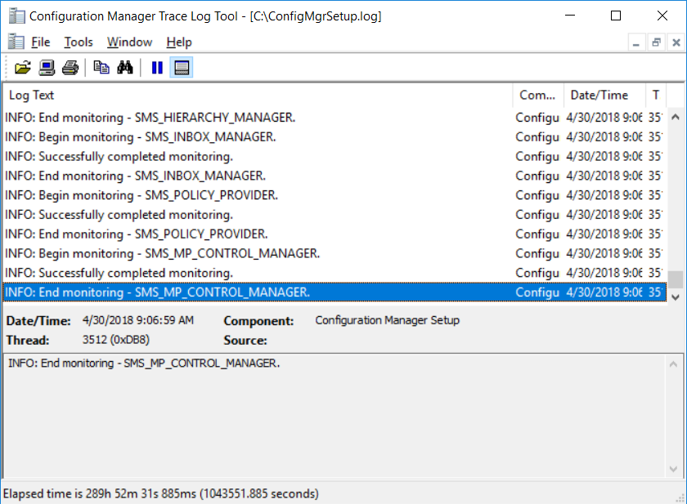Click the document icon beside the File menu
687x504 pixels.
(x=16, y=42)
